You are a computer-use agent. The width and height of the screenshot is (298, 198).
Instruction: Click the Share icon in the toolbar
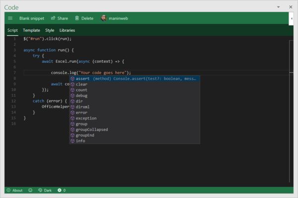pyautogui.click(x=53, y=18)
